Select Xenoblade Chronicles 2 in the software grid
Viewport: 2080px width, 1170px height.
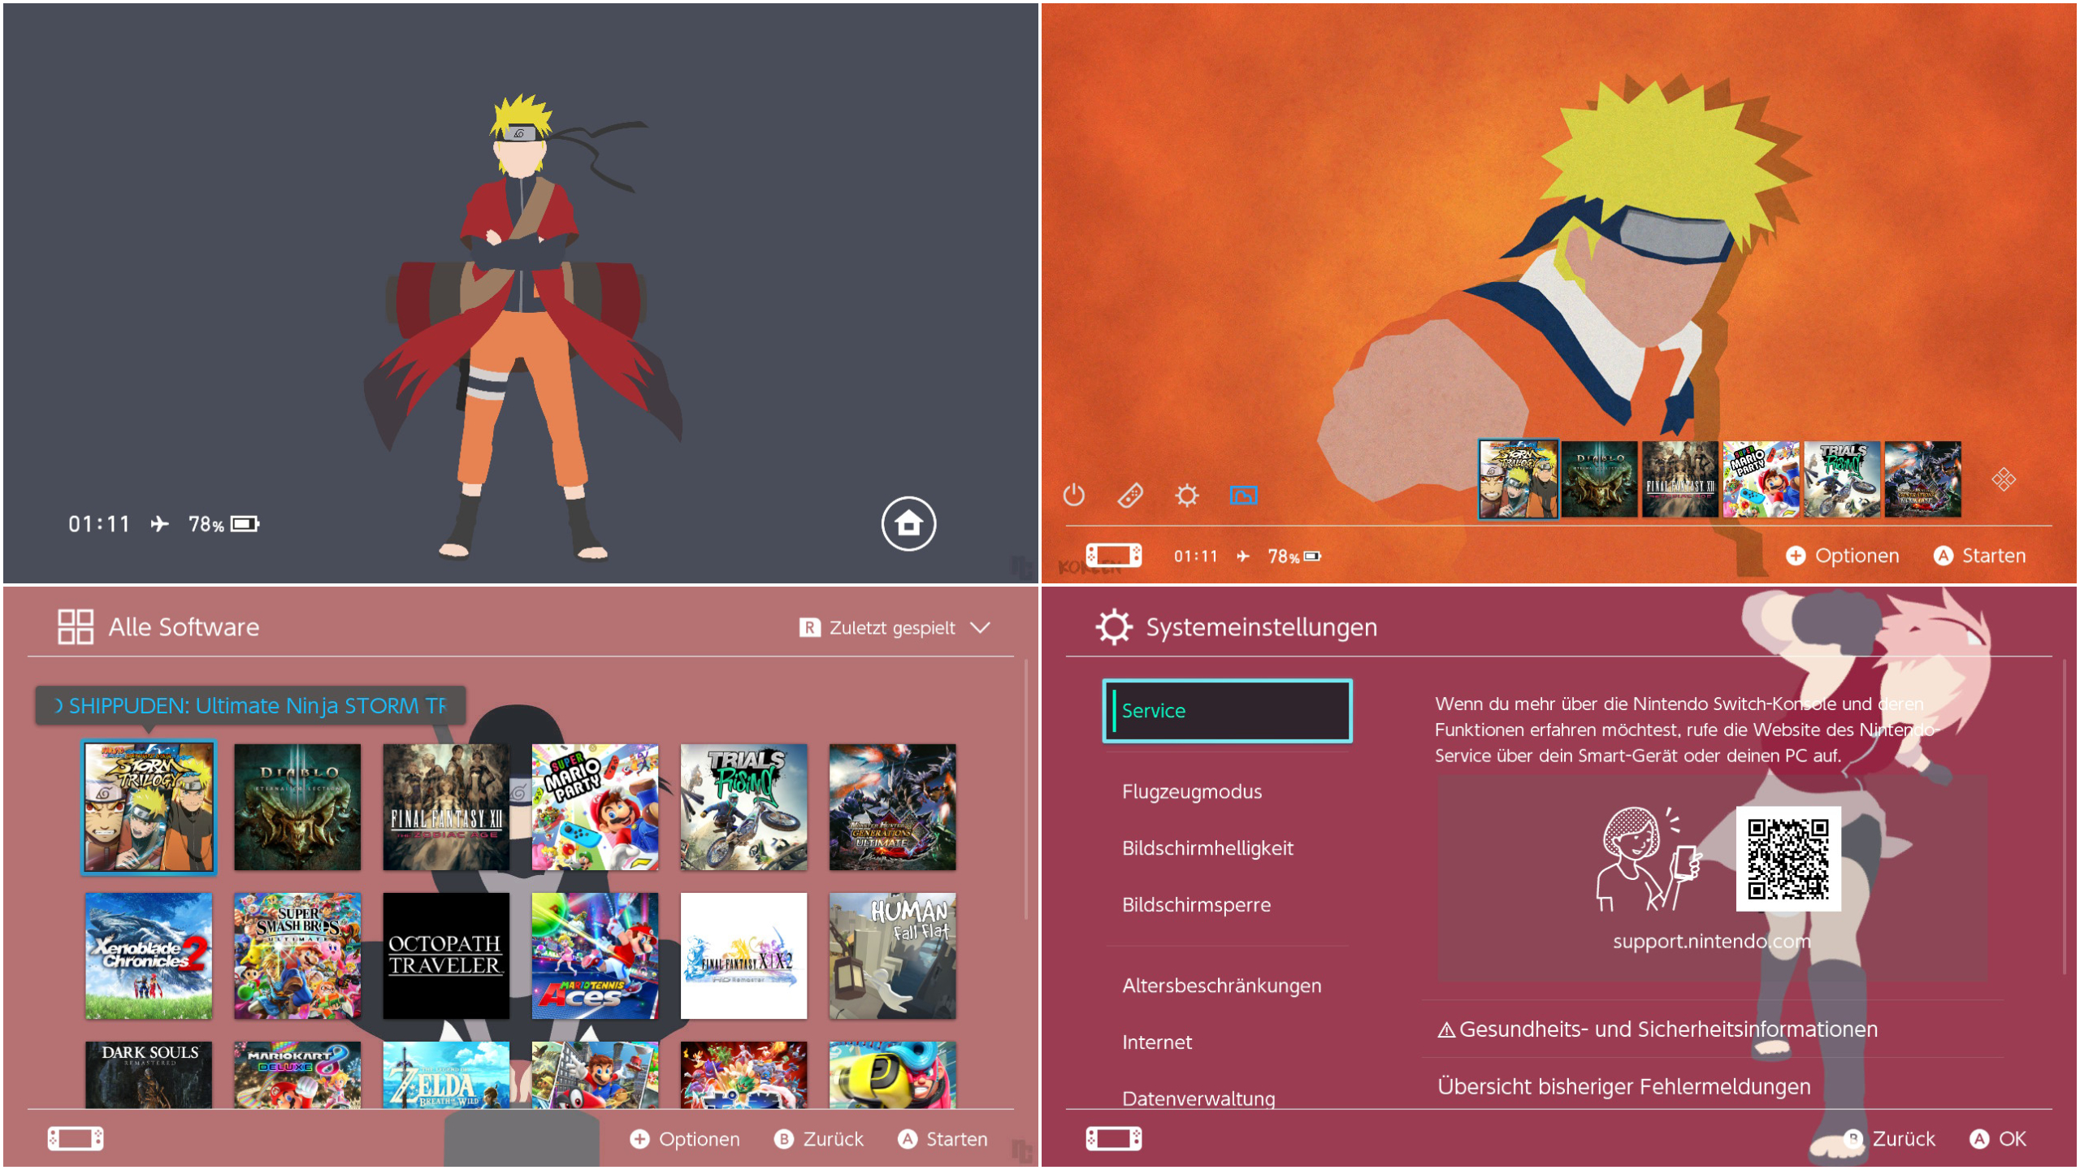tap(149, 955)
